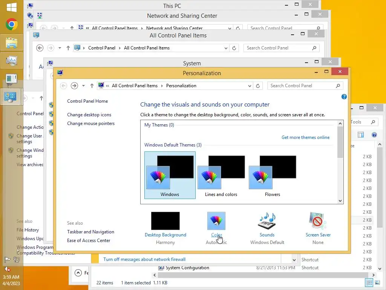Go back in Personalization window

click(63, 86)
